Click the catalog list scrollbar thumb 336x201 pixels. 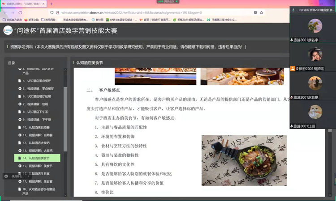(x=65, y=119)
